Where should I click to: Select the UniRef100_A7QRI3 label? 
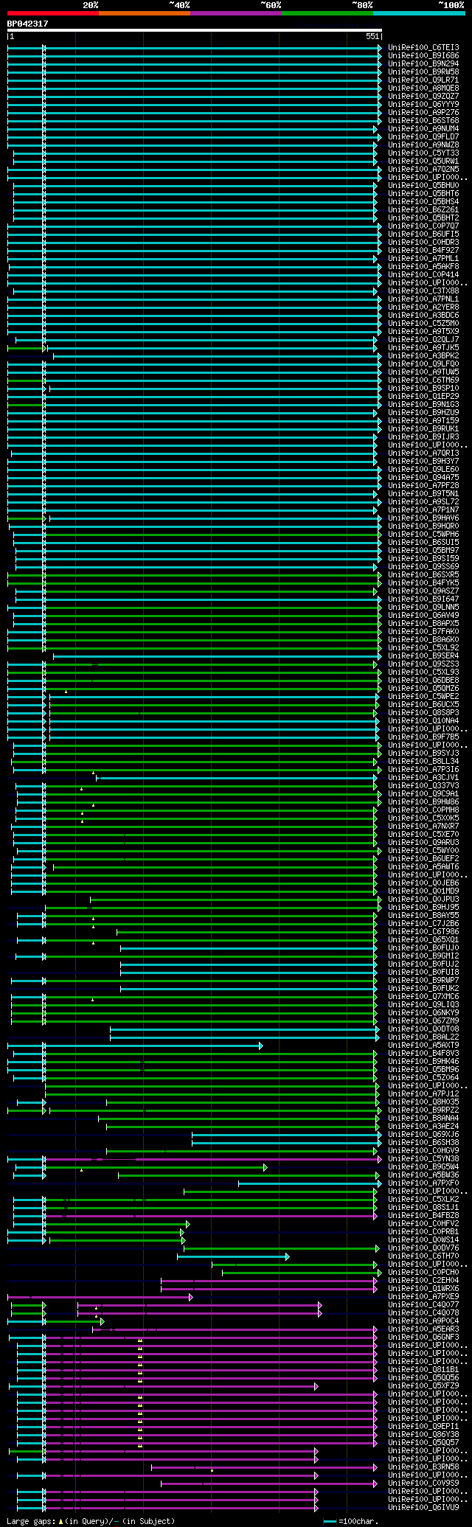point(423,453)
